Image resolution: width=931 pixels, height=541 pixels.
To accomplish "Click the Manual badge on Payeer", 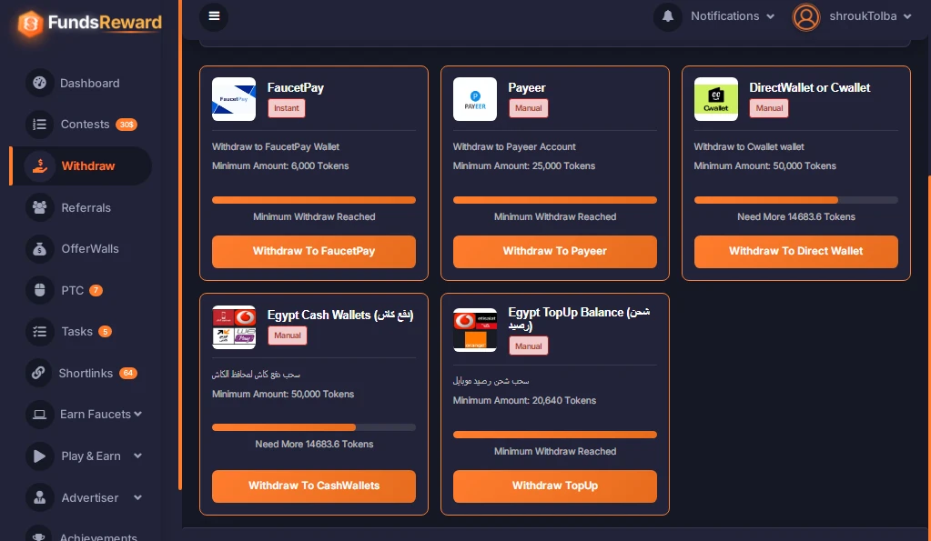I will [528, 108].
